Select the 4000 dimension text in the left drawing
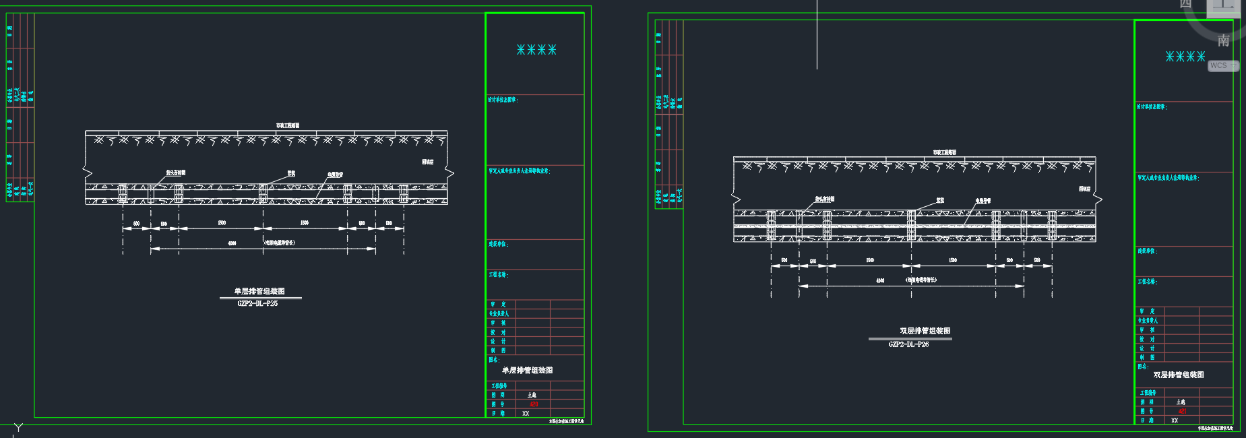This screenshot has width=1246, height=438. (232, 243)
